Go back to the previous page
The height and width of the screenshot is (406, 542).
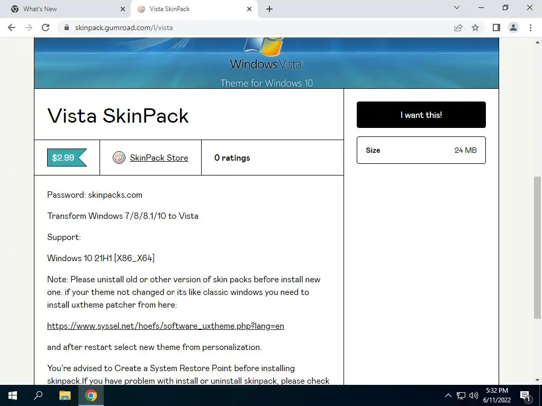12,27
